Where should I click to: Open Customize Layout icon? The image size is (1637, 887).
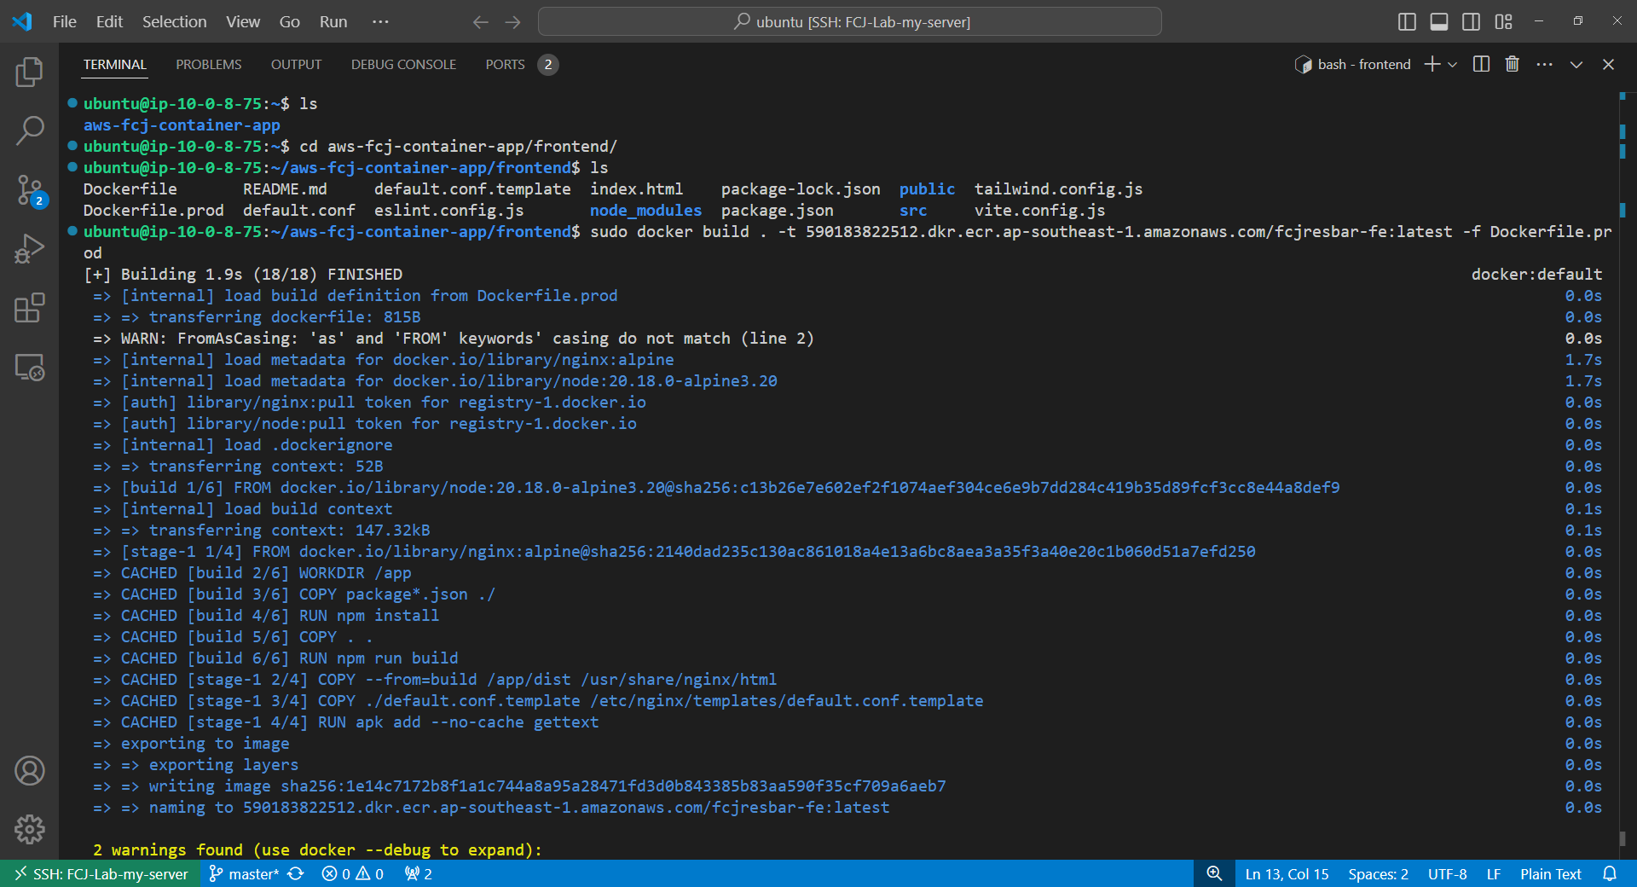tap(1504, 22)
